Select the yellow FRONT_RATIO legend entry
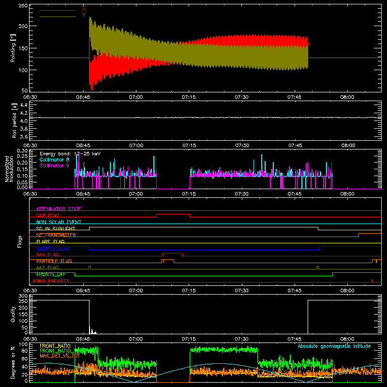Viewport: 387px width, 387px height. (x=55, y=346)
